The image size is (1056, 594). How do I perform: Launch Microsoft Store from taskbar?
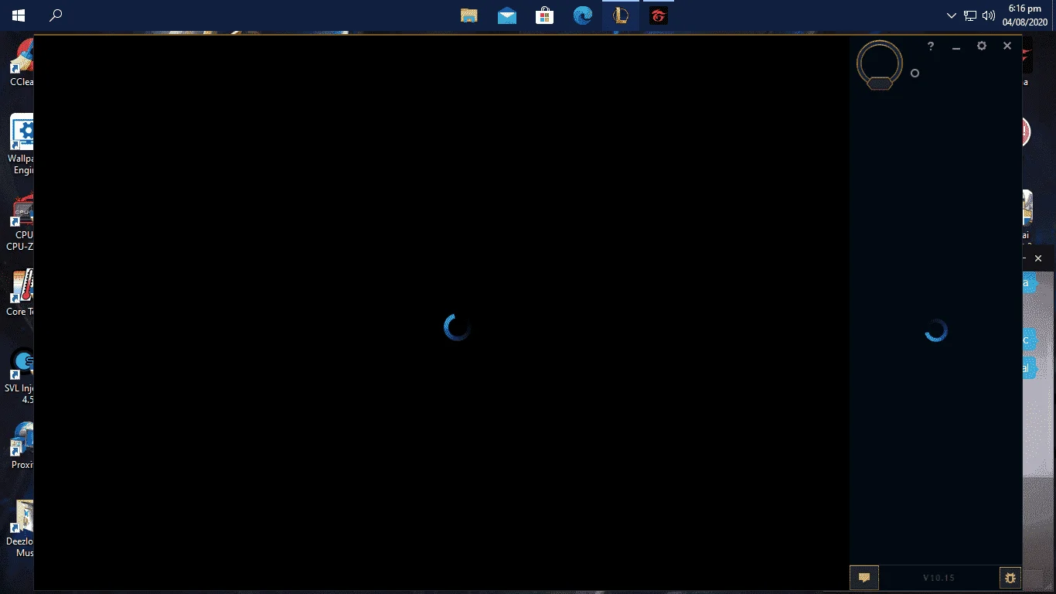(x=545, y=15)
